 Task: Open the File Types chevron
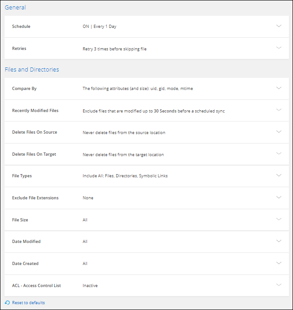pos(279,175)
